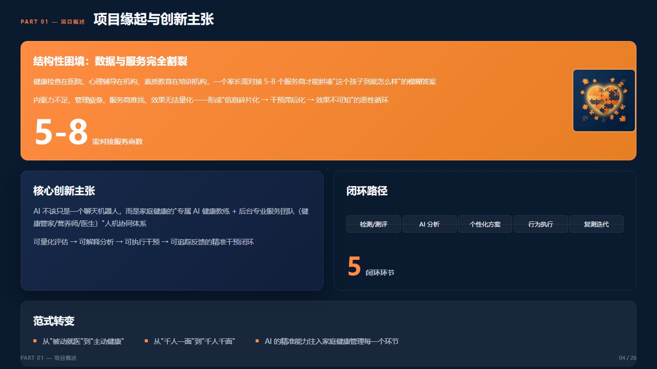This screenshot has height=369, width=657.
Task: Select the 检测/测评 step chip
Action: click(x=374, y=224)
